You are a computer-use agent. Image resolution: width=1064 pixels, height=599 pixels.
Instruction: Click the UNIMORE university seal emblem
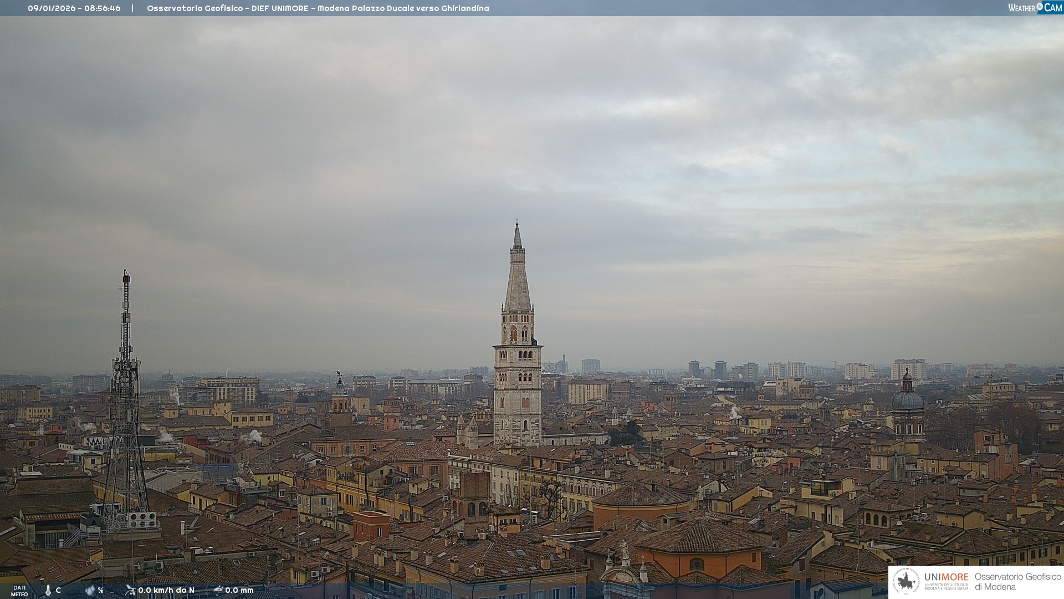pos(906,582)
